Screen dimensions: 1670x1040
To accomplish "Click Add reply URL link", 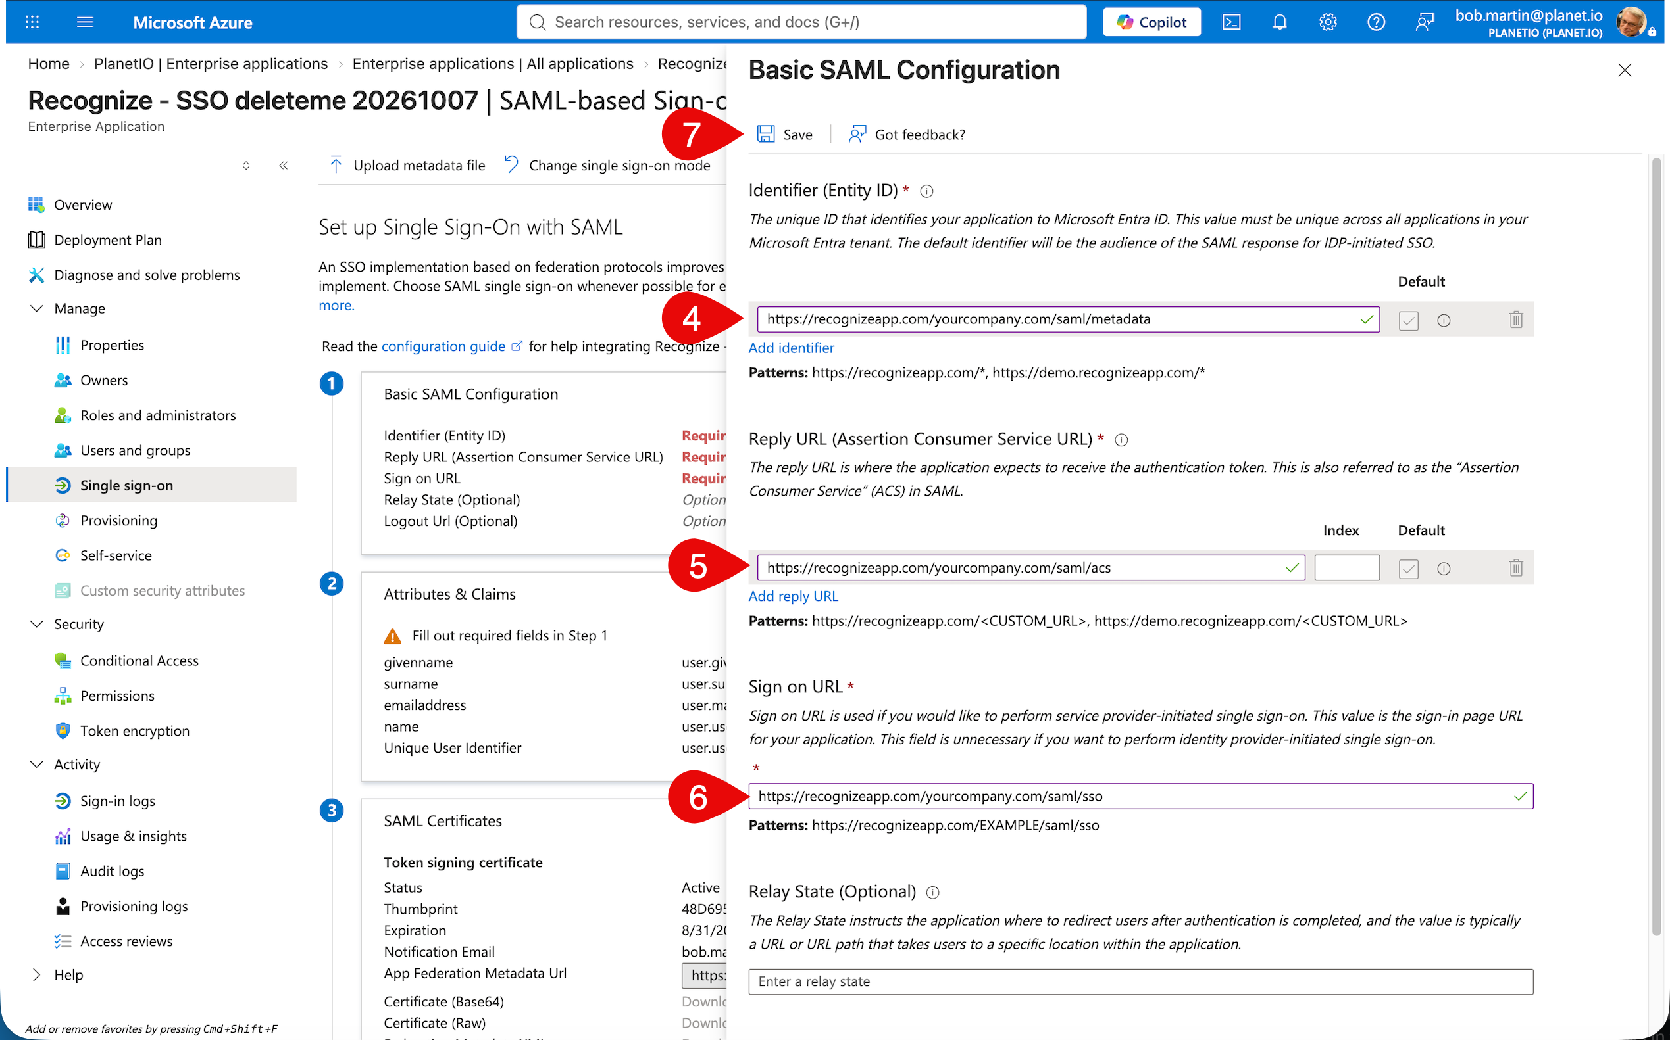I will [793, 596].
